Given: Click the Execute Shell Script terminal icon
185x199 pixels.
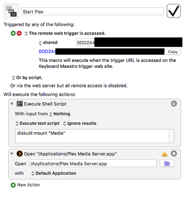Looking at the screenshot, I should pyautogui.click(x=20, y=104).
